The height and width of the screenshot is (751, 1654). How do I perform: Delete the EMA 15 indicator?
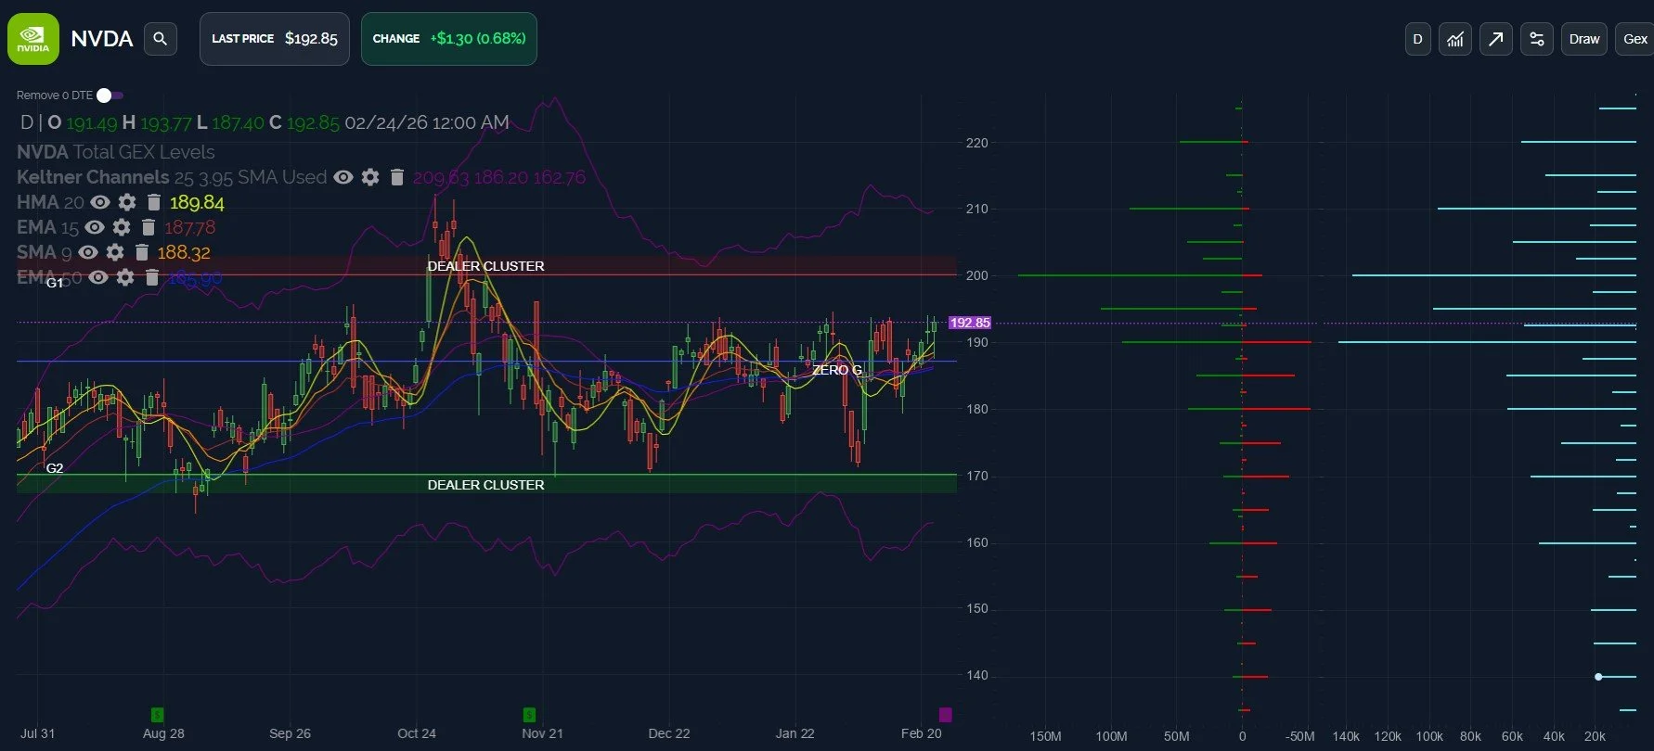point(148,227)
